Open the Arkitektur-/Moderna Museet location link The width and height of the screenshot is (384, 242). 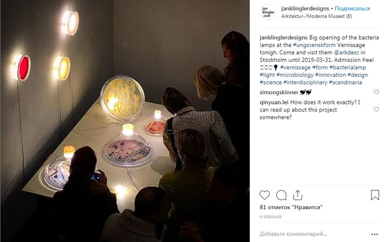coord(316,16)
